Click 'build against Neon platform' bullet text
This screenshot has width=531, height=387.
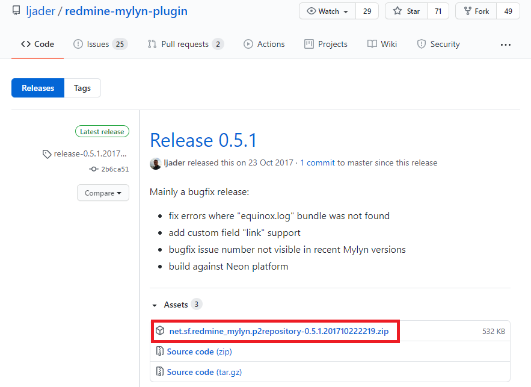click(x=229, y=267)
